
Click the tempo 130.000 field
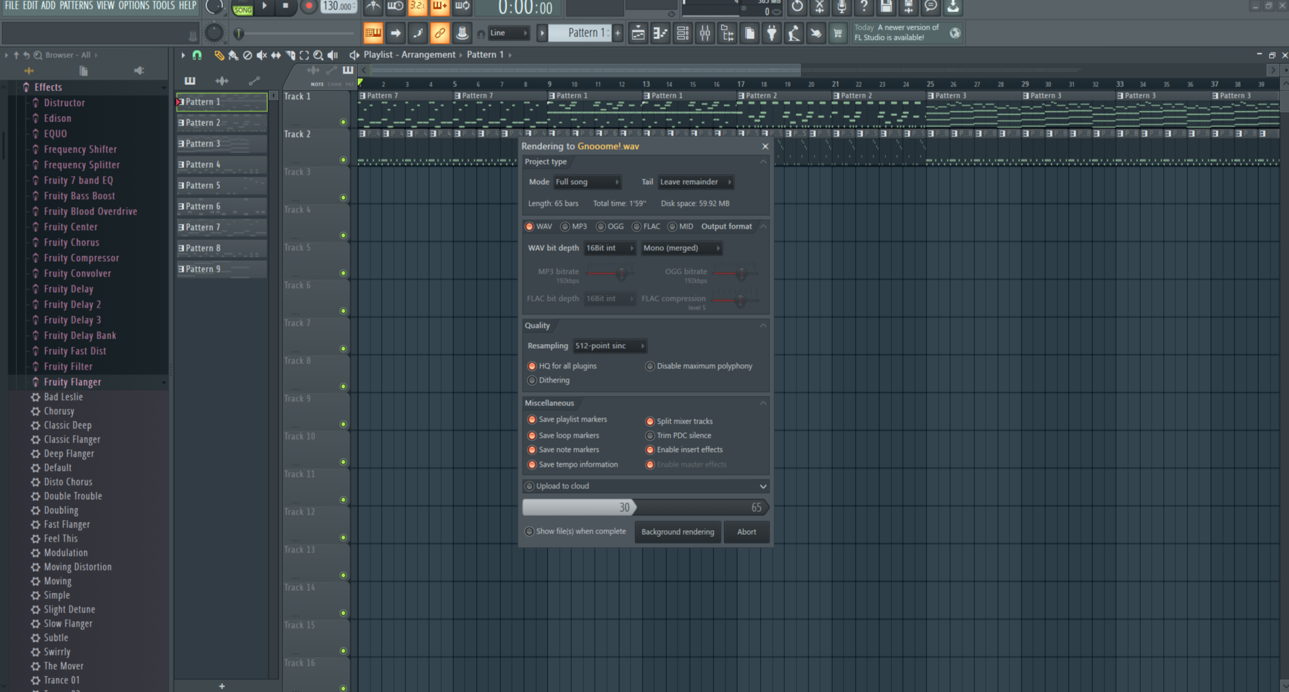pyautogui.click(x=338, y=6)
